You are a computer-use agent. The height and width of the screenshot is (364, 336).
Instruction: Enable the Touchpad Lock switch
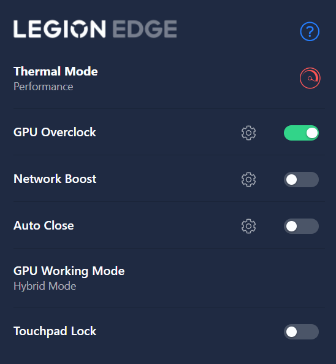[x=301, y=331]
